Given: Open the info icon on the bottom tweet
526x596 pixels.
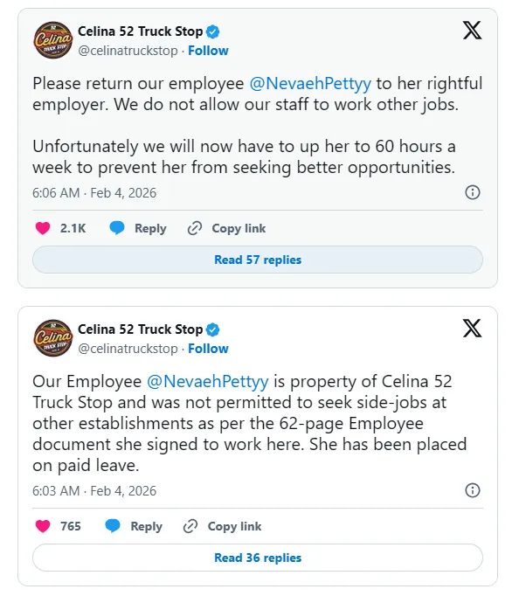Looking at the screenshot, I should (x=472, y=490).
